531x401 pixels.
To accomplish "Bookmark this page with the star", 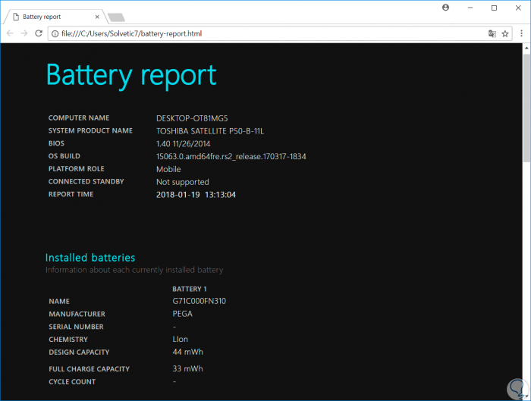I will coord(505,33).
